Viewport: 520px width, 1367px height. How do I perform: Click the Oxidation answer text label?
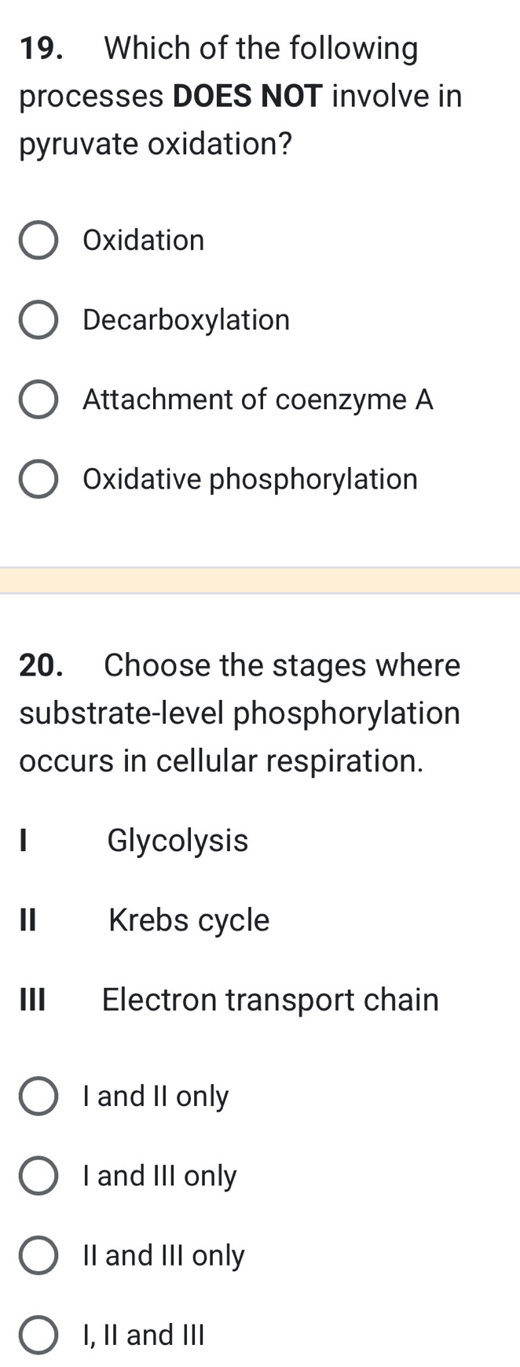coord(142,241)
